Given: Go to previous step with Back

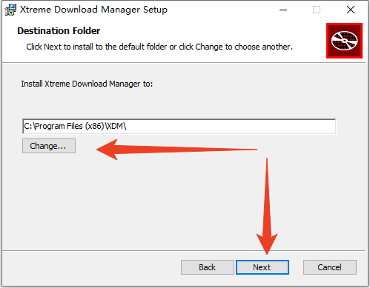Looking at the screenshot, I should tap(207, 267).
